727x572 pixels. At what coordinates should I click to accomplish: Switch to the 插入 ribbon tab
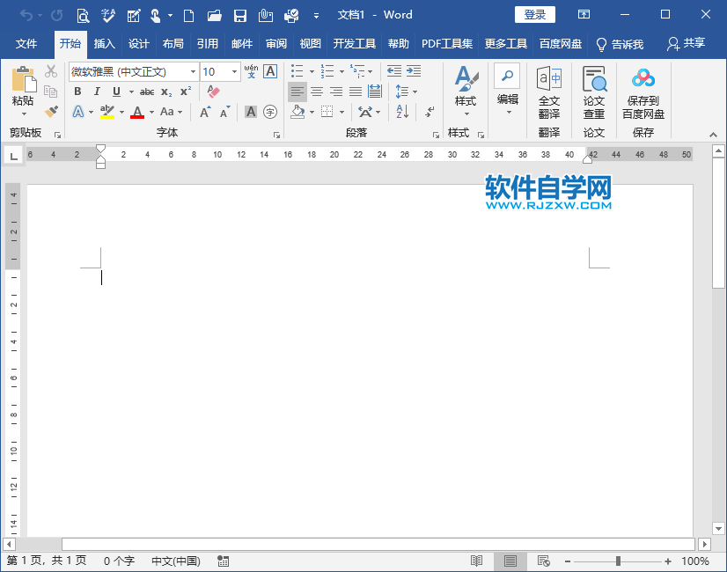(104, 42)
